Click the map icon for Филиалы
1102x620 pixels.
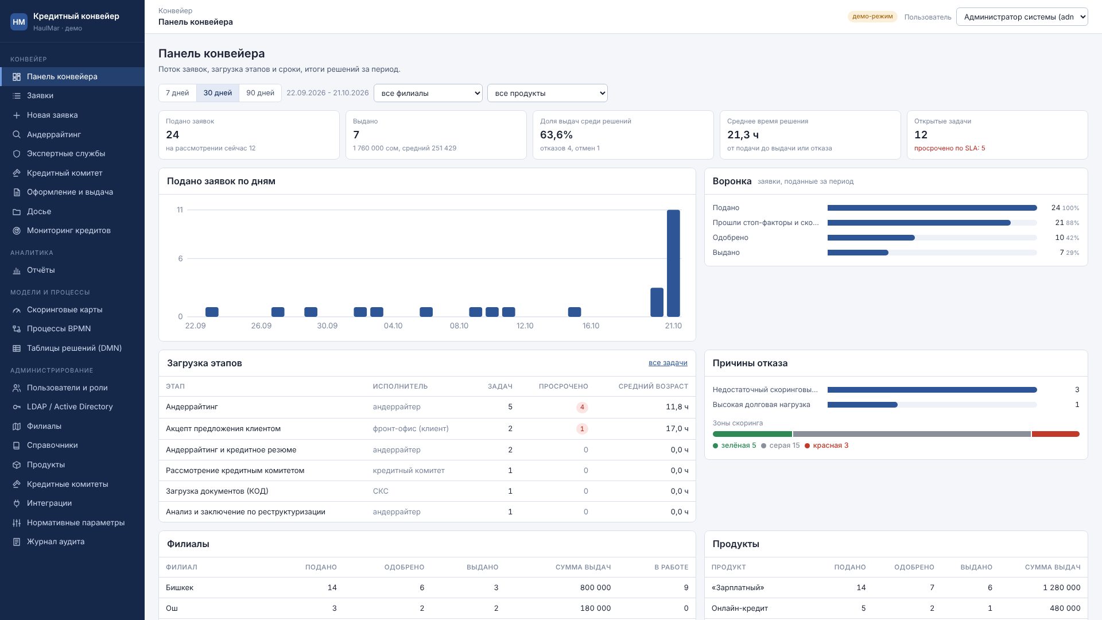[17, 427]
